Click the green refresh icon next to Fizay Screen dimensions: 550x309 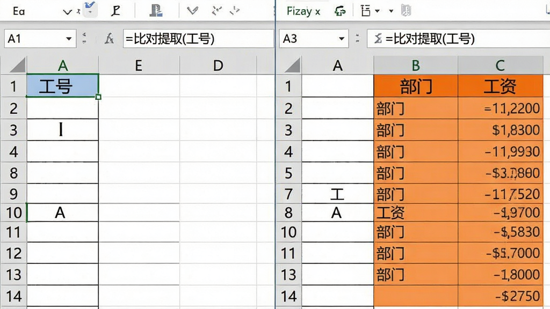pos(339,11)
